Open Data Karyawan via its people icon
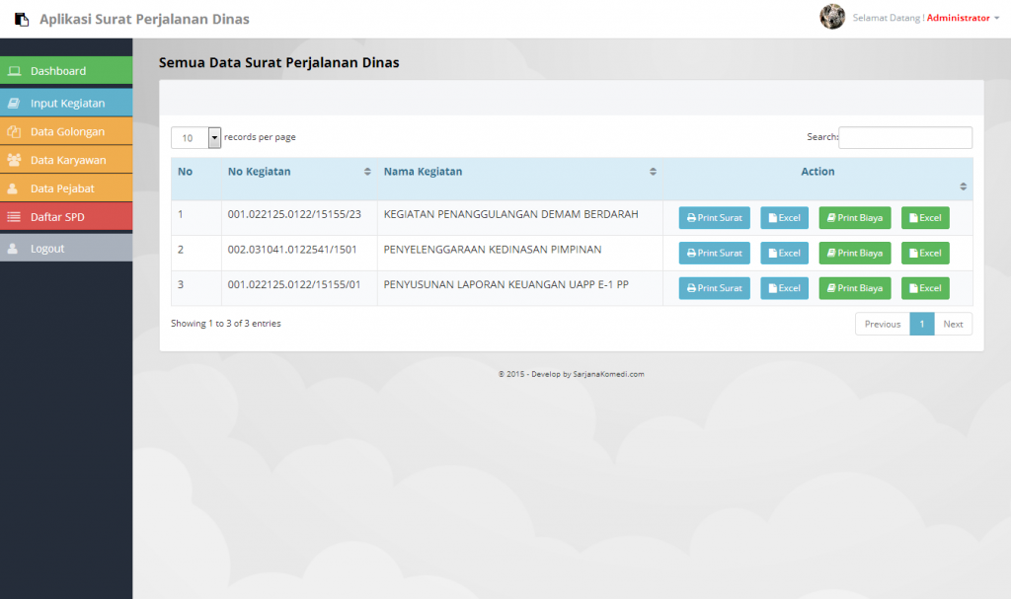Image resolution: width=1011 pixels, height=599 pixels. pyautogui.click(x=15, y=160)
